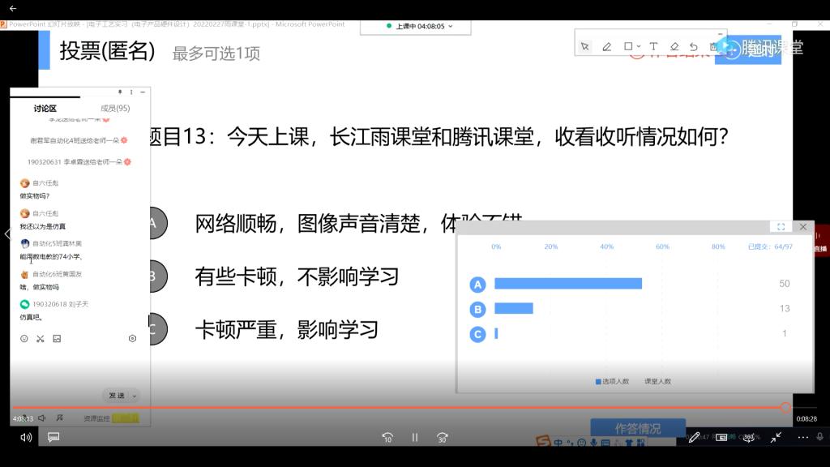Go back using top-left arrow
This screenshot has width=830, height=467.
pos(13,8)
